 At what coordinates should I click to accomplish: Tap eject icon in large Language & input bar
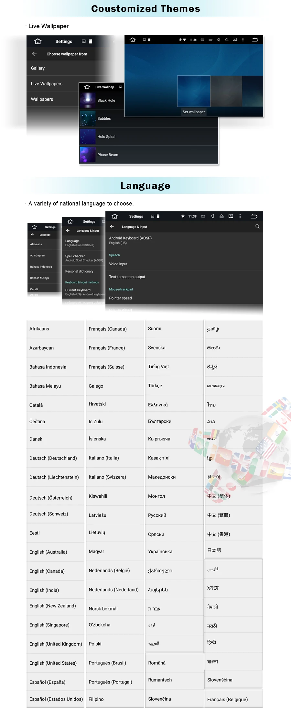coord(221,216)
